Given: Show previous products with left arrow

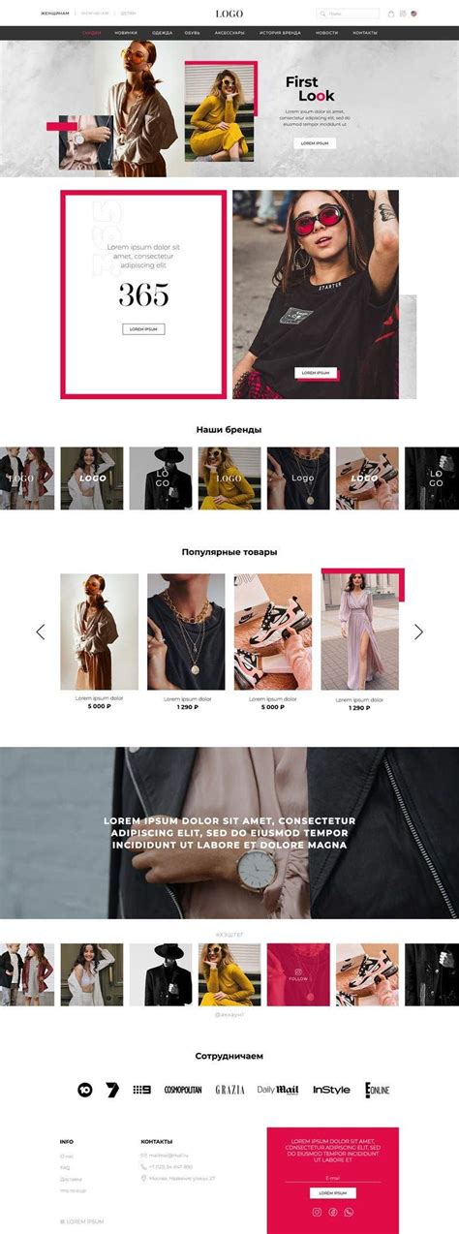Looking at the screenshot, I should click(40, 632).
